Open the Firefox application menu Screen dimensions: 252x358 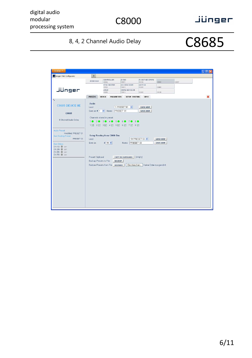tap(59, 71)
